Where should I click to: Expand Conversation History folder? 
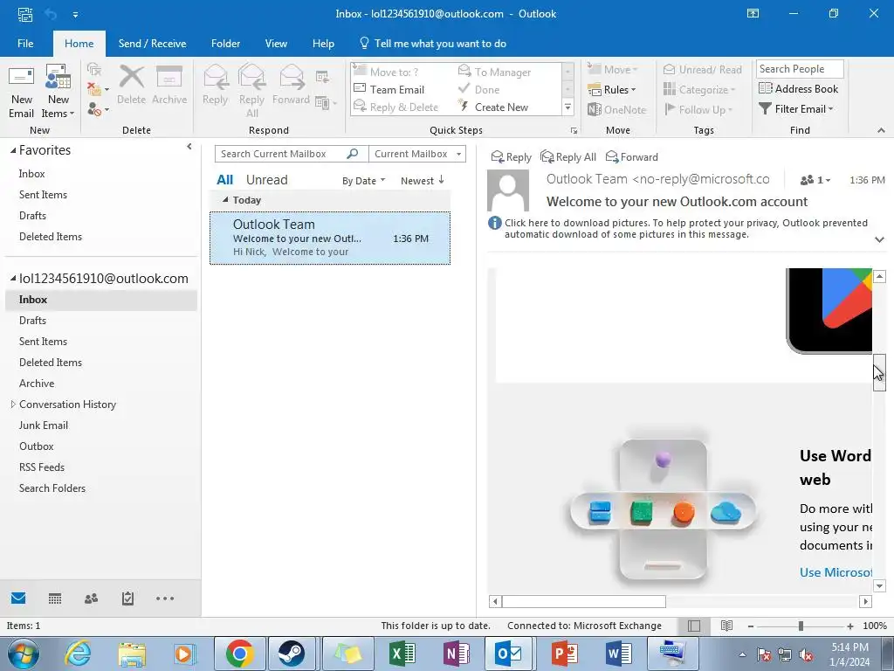tap(13, 404)
